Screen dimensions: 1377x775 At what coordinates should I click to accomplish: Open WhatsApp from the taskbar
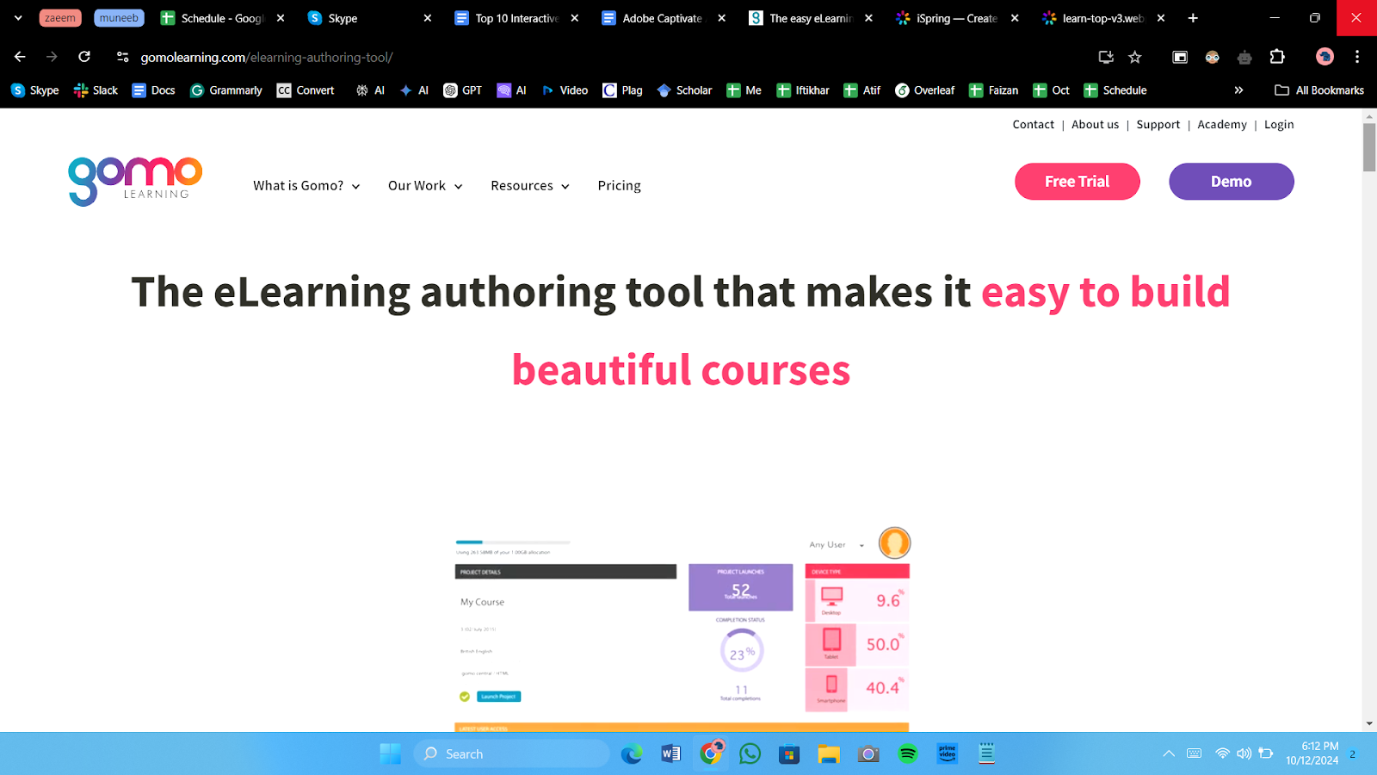tap(750, 753)
